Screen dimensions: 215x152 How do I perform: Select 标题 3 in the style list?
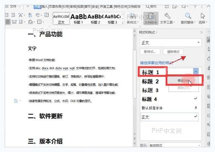150,90
